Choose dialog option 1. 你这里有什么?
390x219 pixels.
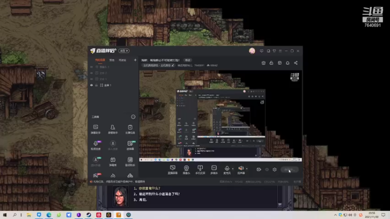point(147,188)
